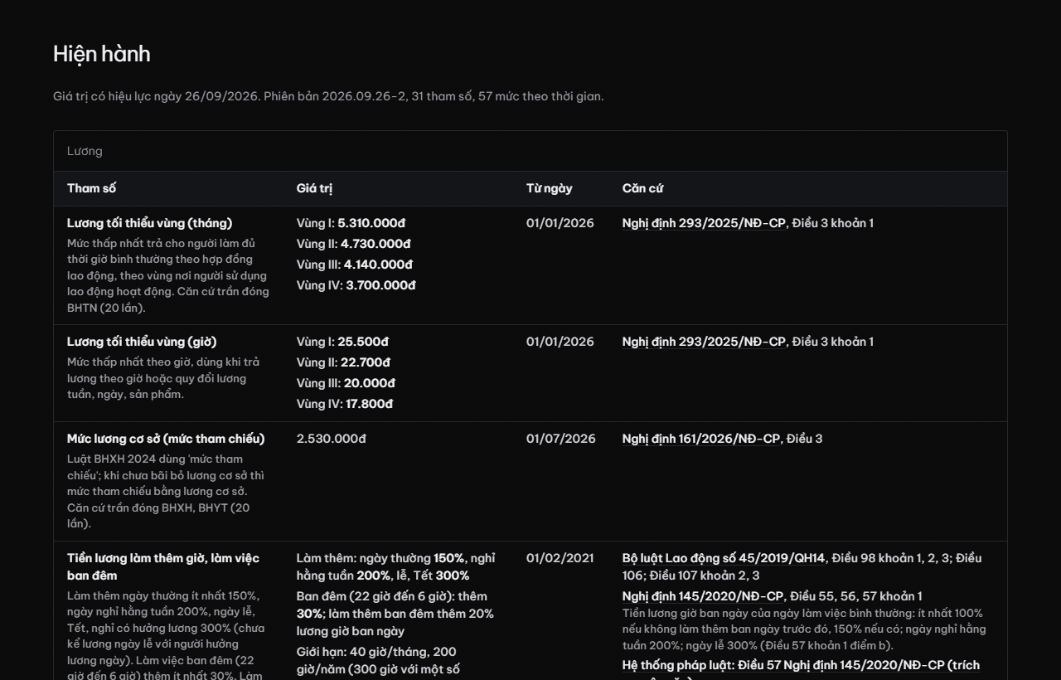Click date 01/01/2026 in the monthly wage row
The width and height of the screenshot is (1061, 680).
pos(560,223)
